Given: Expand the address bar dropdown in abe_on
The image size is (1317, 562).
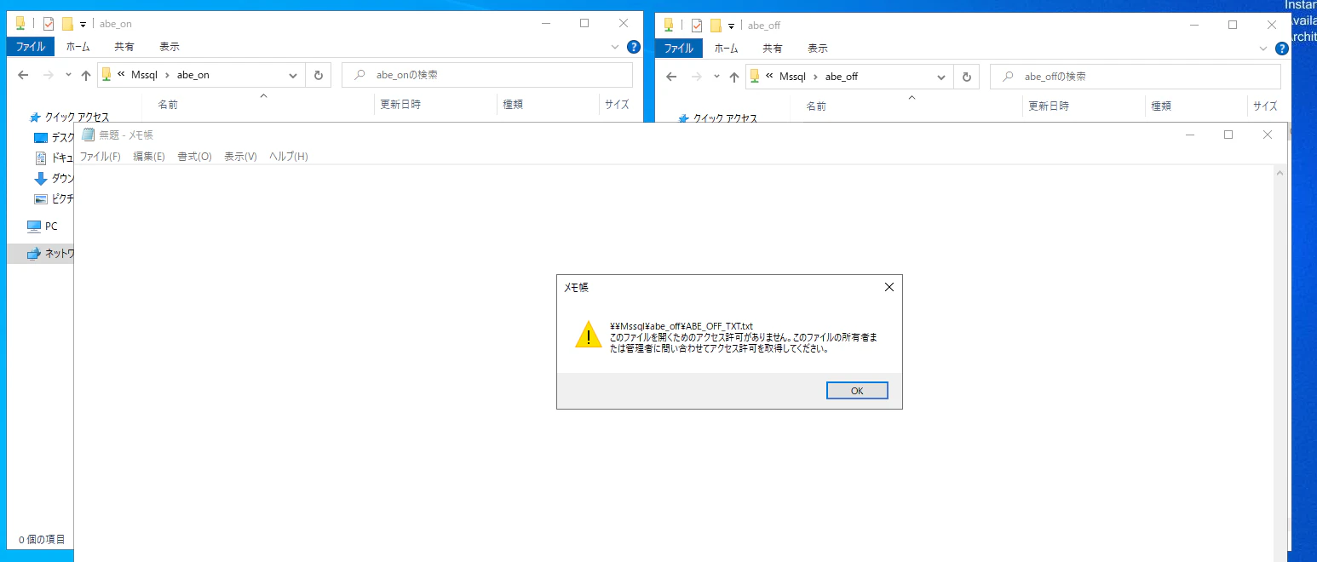Looking at the screenshot, I should coord(293,76).
